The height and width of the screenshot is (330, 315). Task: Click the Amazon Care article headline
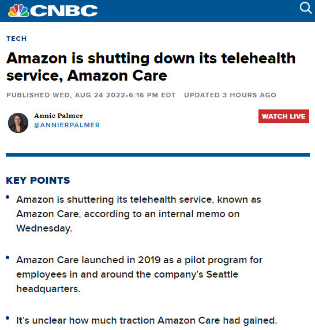(151, 67)
